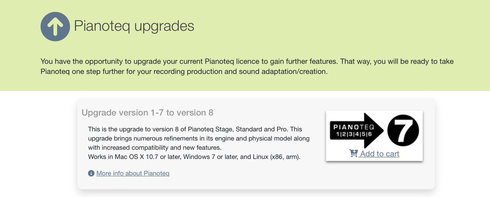Screen dimensions: 490x197
Task: Click the up-arrow circle icon beside Pianoteq upgrades
Action: (55, 26)
